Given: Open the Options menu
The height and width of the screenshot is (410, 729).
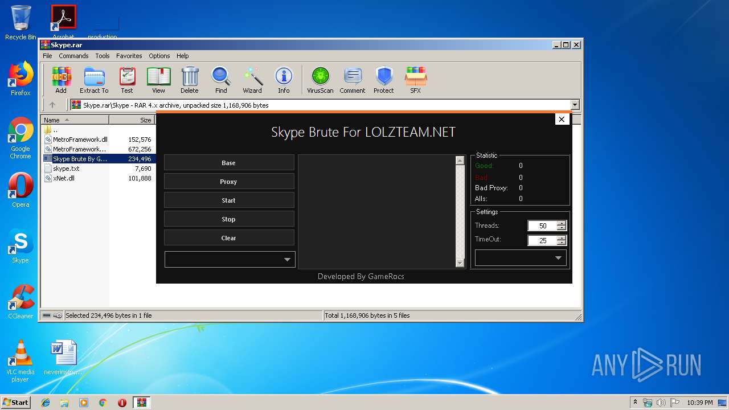Looking at the screenshot, I should click(x=159, y=56).
